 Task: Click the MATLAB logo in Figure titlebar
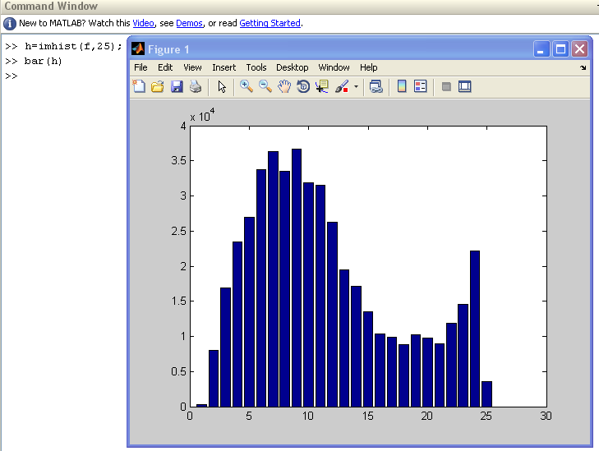coord(138,49)
